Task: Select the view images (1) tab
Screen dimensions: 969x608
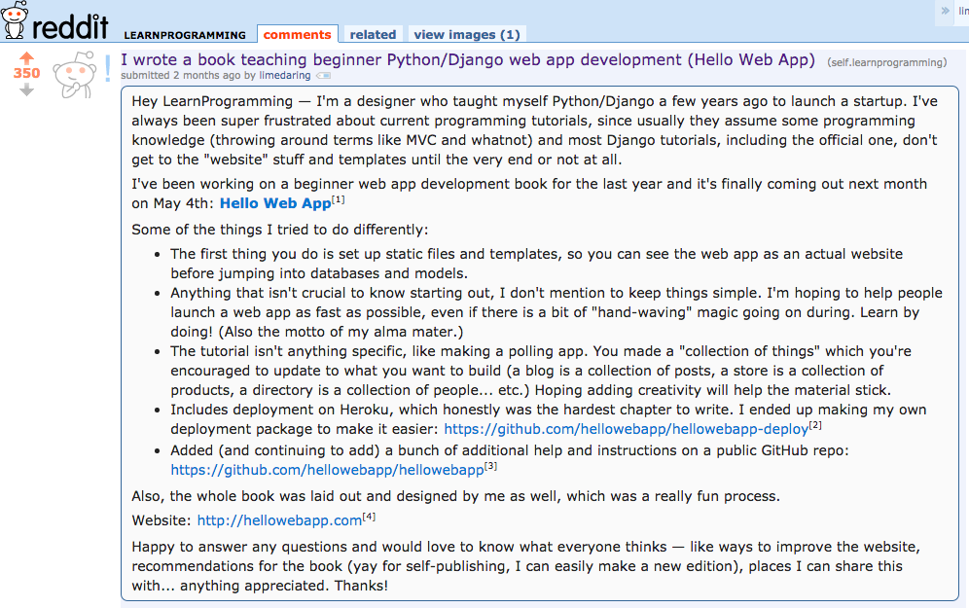Action: click(467, 35)
